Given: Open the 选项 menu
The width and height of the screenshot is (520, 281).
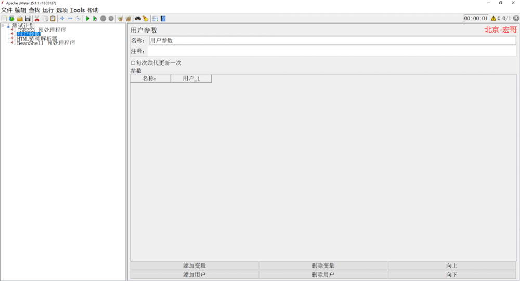Looking at the screenshot, I should (62, 10).
